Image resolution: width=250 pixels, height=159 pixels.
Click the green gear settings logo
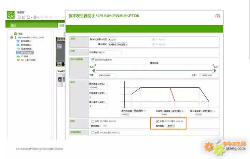click(x=11, y=15)
